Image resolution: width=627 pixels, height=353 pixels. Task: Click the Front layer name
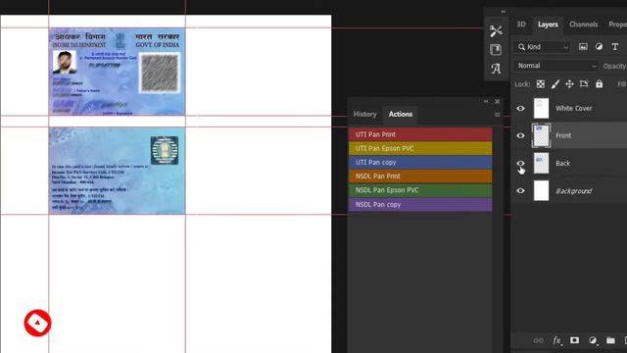563,135
